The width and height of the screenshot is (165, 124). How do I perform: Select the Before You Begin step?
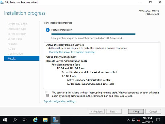click(x=18, y=24)
